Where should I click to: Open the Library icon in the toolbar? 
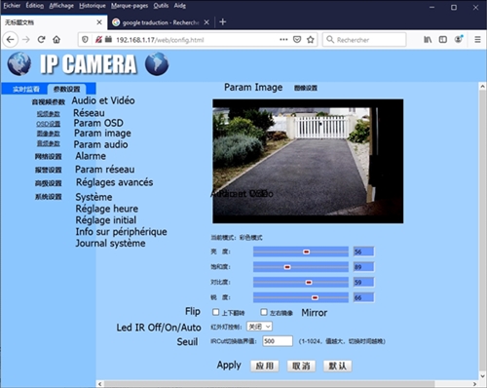(428, 39)
